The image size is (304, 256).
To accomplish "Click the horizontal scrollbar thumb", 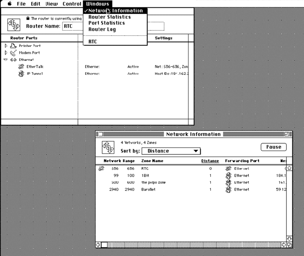I will pos(104,245).
